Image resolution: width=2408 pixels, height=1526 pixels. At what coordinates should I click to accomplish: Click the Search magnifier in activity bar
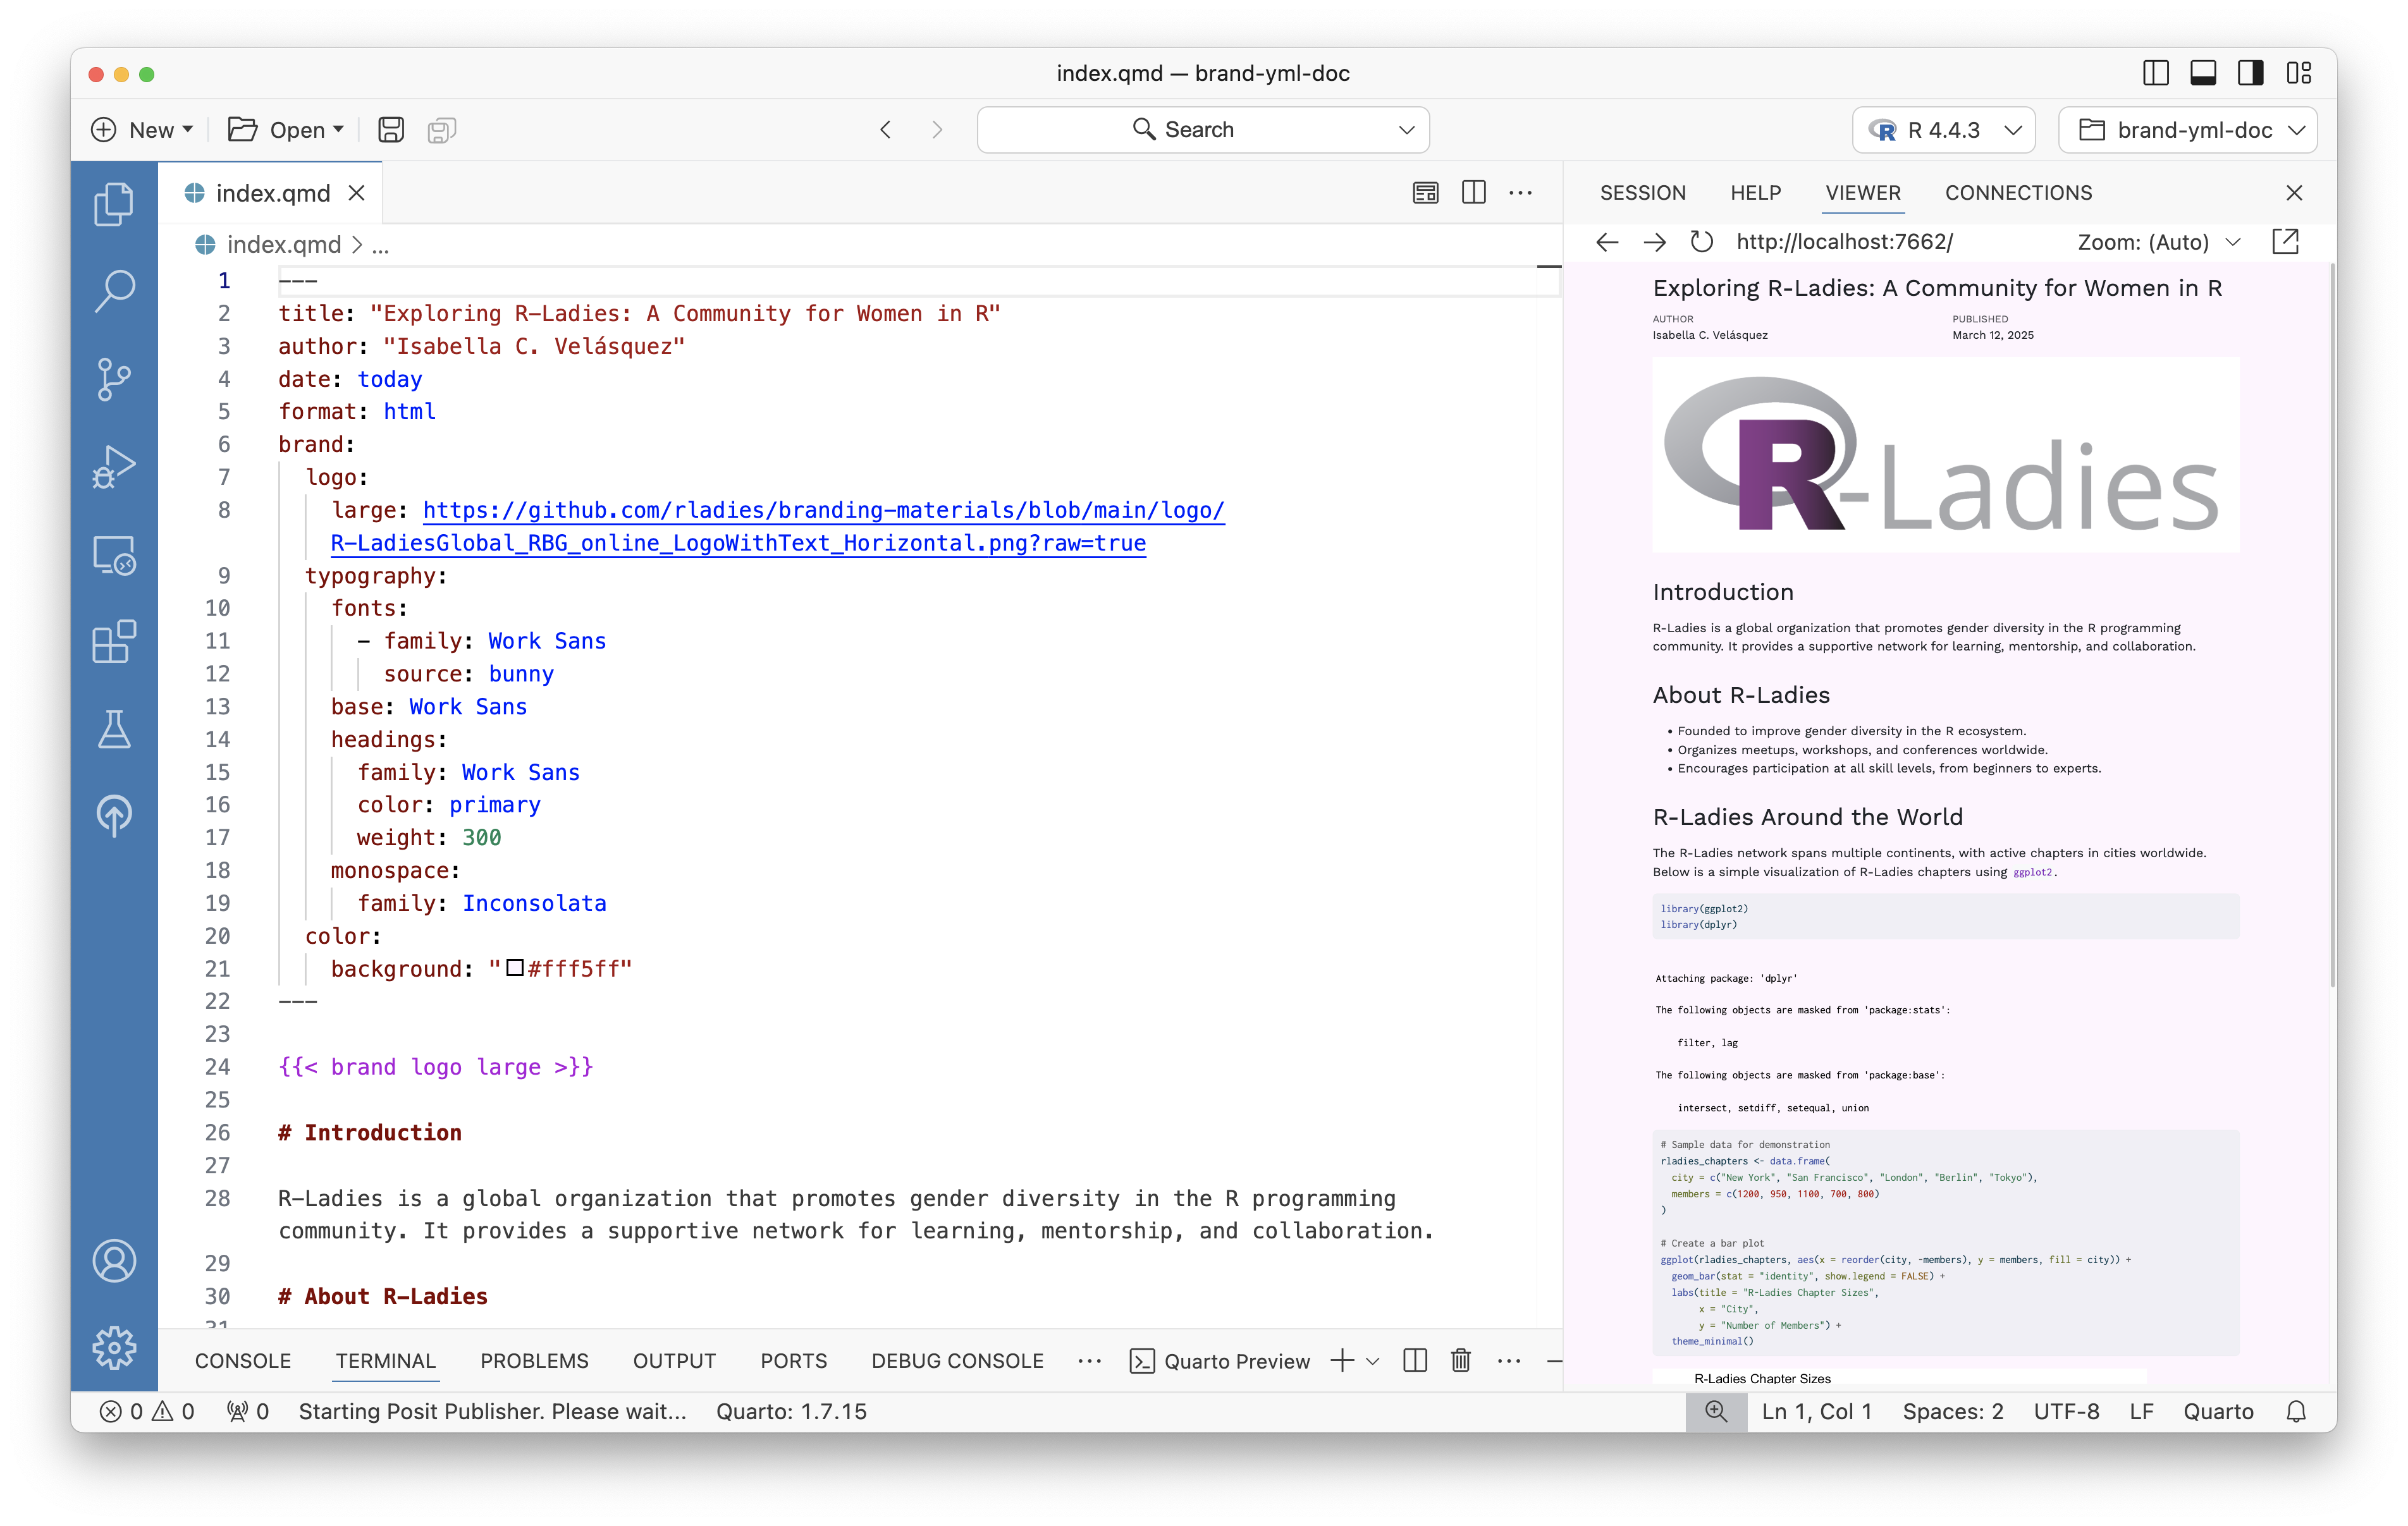(114, 291)
